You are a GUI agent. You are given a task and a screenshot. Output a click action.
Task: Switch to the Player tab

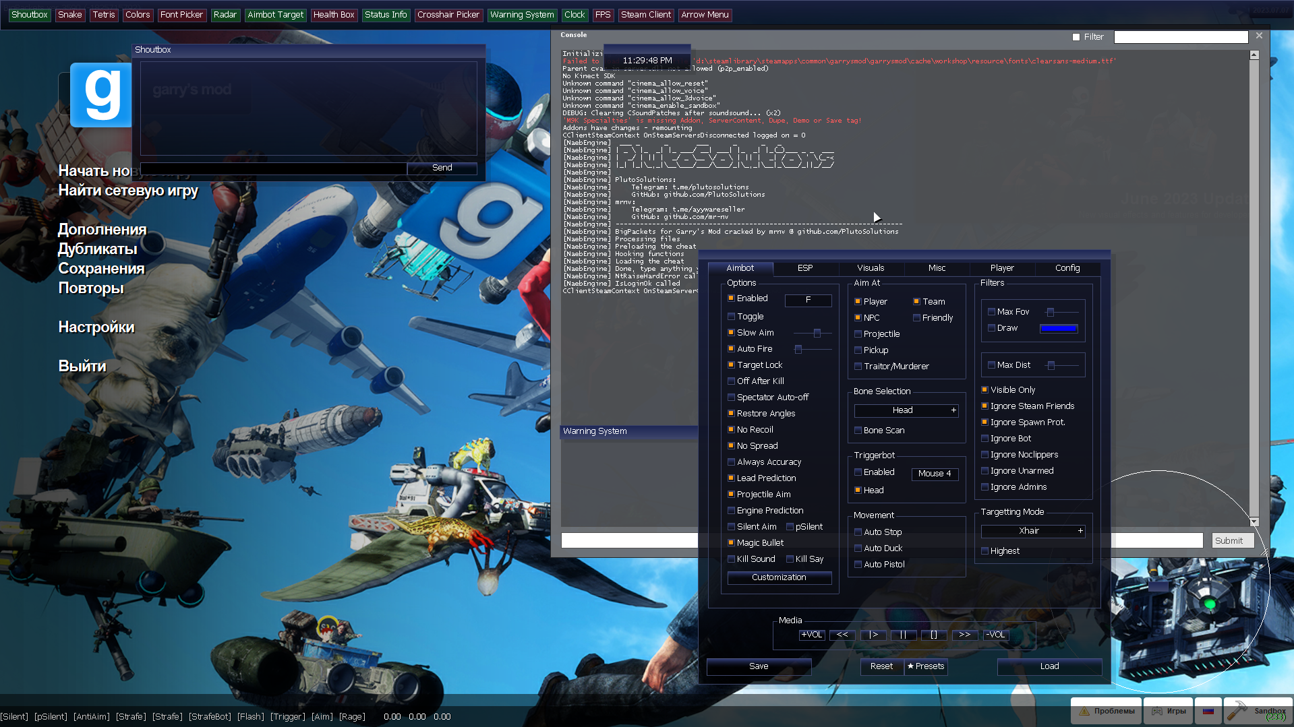[1002, 268]
